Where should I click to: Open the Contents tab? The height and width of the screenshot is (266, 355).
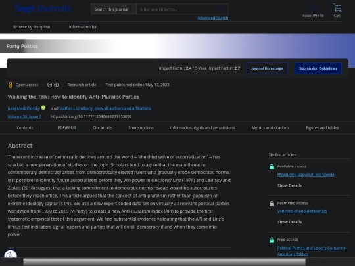coord(25,128)
